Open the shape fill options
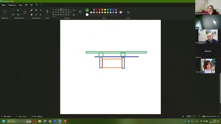Viewport: 221px width, 124px height. tap(75, 14)
